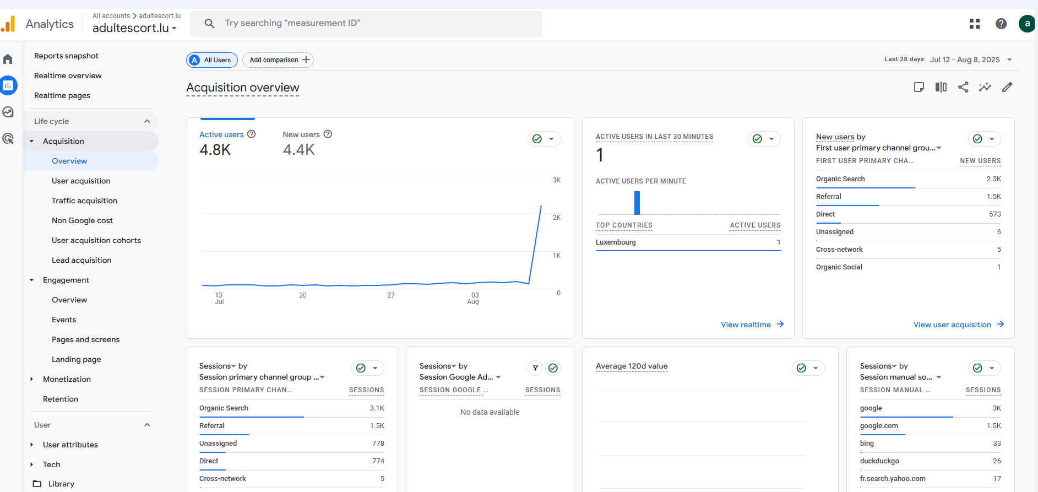Expand the Monetization group
Viewport: 1038px width, 492px height.
[31, 379]
